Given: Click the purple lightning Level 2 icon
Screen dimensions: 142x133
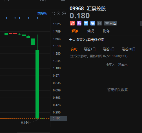Looking at the screenshot, I should [x=79, y=23].
